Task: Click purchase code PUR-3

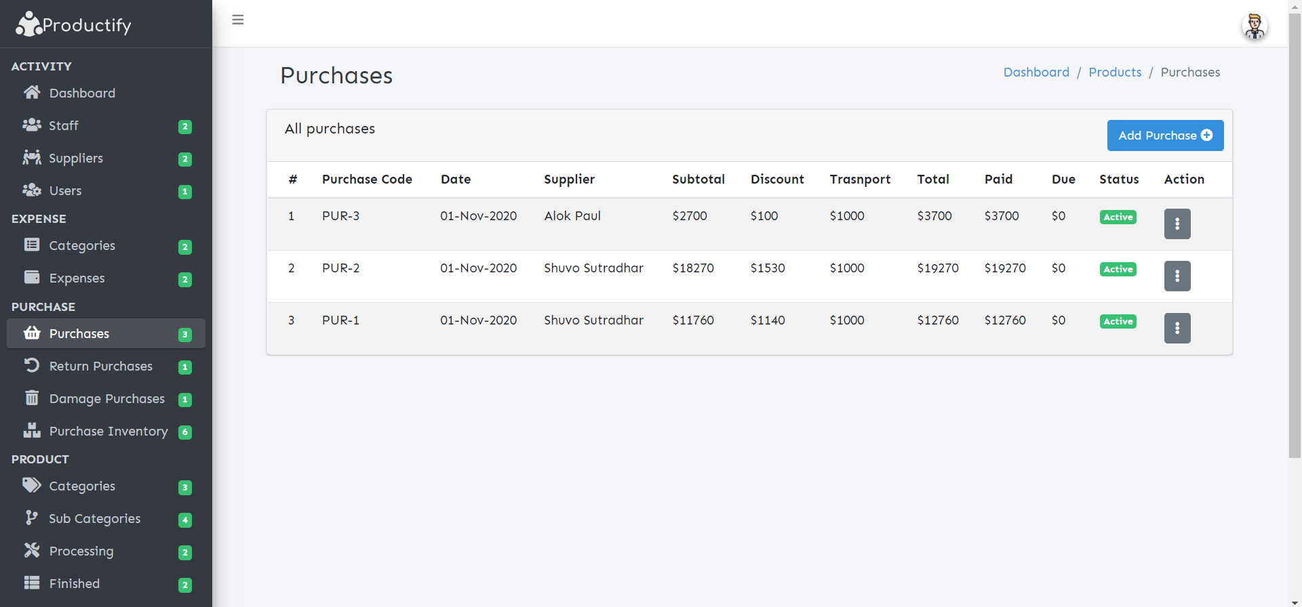Action: coord(340,215)
